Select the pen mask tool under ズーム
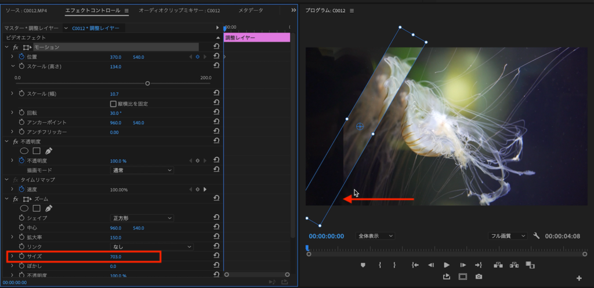594x288 pixels. click(49, 208)
